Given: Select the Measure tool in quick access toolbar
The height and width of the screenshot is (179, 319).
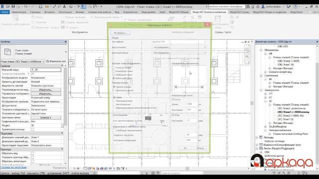Looking at the screenshot, I should coord(47,6).
